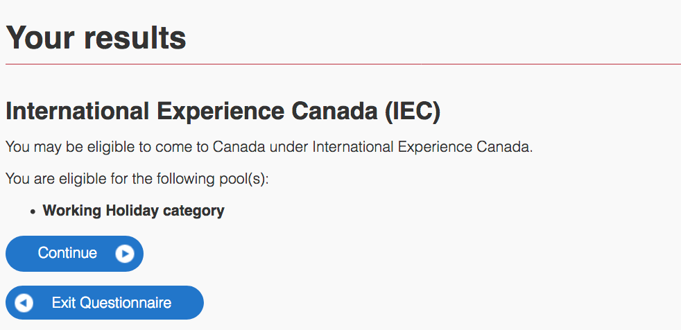Image resolution: width=681 pixels, height=330 pixels.
Task: Click the "Your results" page heading
Action: point(96,37)
